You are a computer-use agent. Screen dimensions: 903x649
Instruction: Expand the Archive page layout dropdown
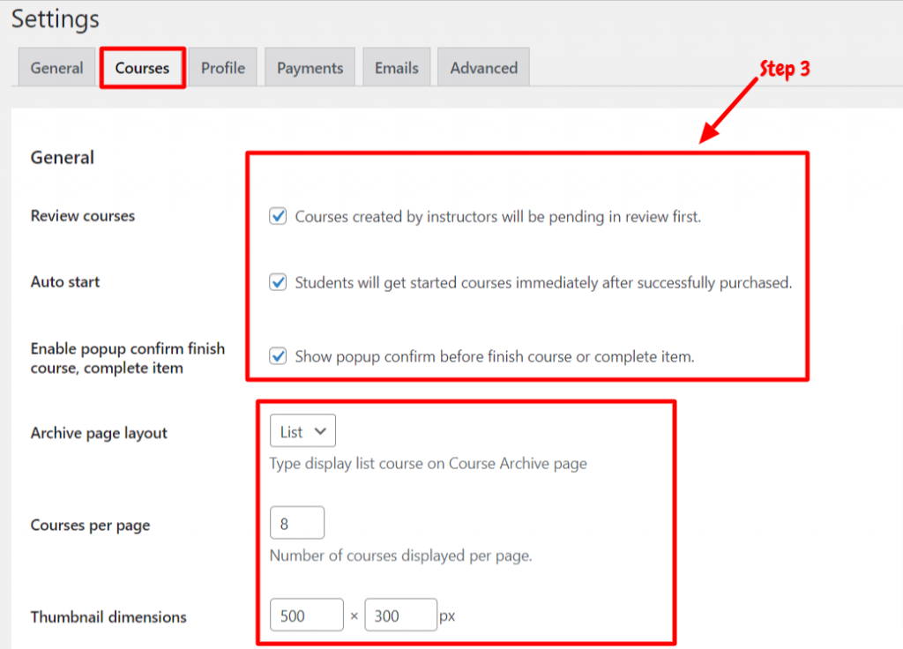tap(303, 430)
